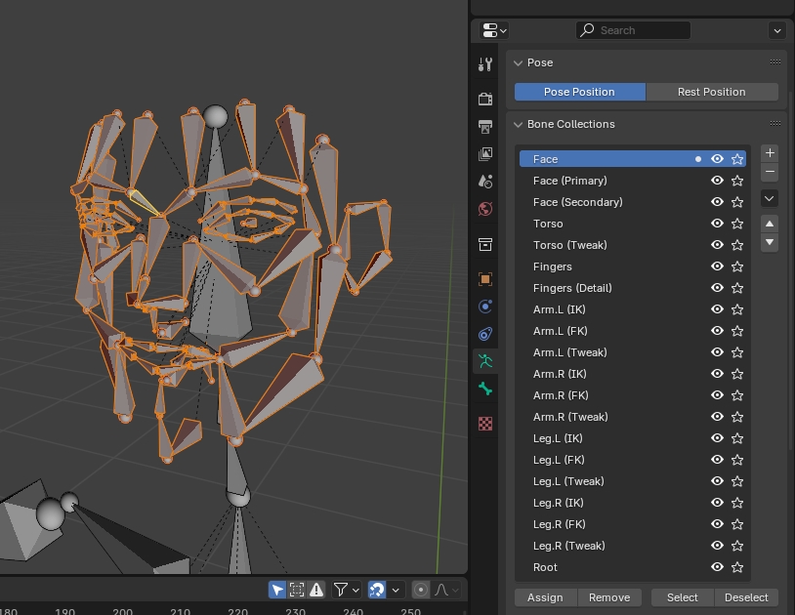Open the World properties tab

[485, 209]
